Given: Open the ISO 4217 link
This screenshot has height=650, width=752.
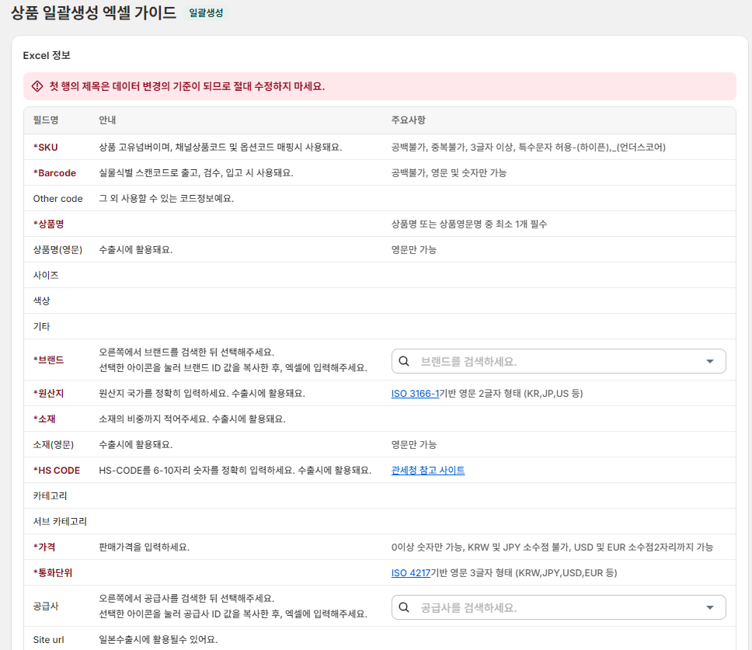Looking at the screenshot, I should point(410,573).
